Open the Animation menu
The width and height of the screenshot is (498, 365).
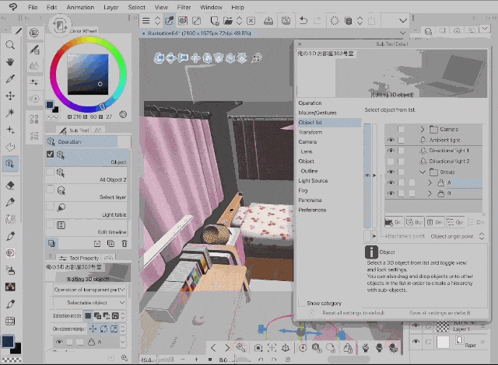pos(80,7)
